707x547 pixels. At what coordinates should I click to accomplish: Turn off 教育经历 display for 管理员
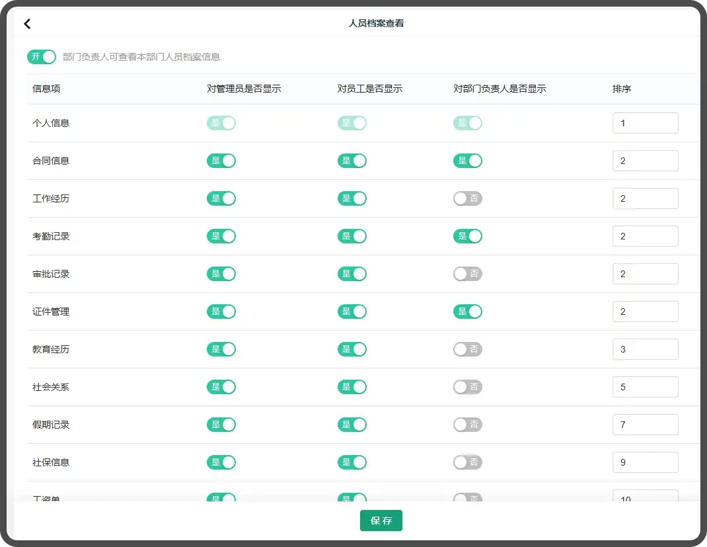(221, 349)
